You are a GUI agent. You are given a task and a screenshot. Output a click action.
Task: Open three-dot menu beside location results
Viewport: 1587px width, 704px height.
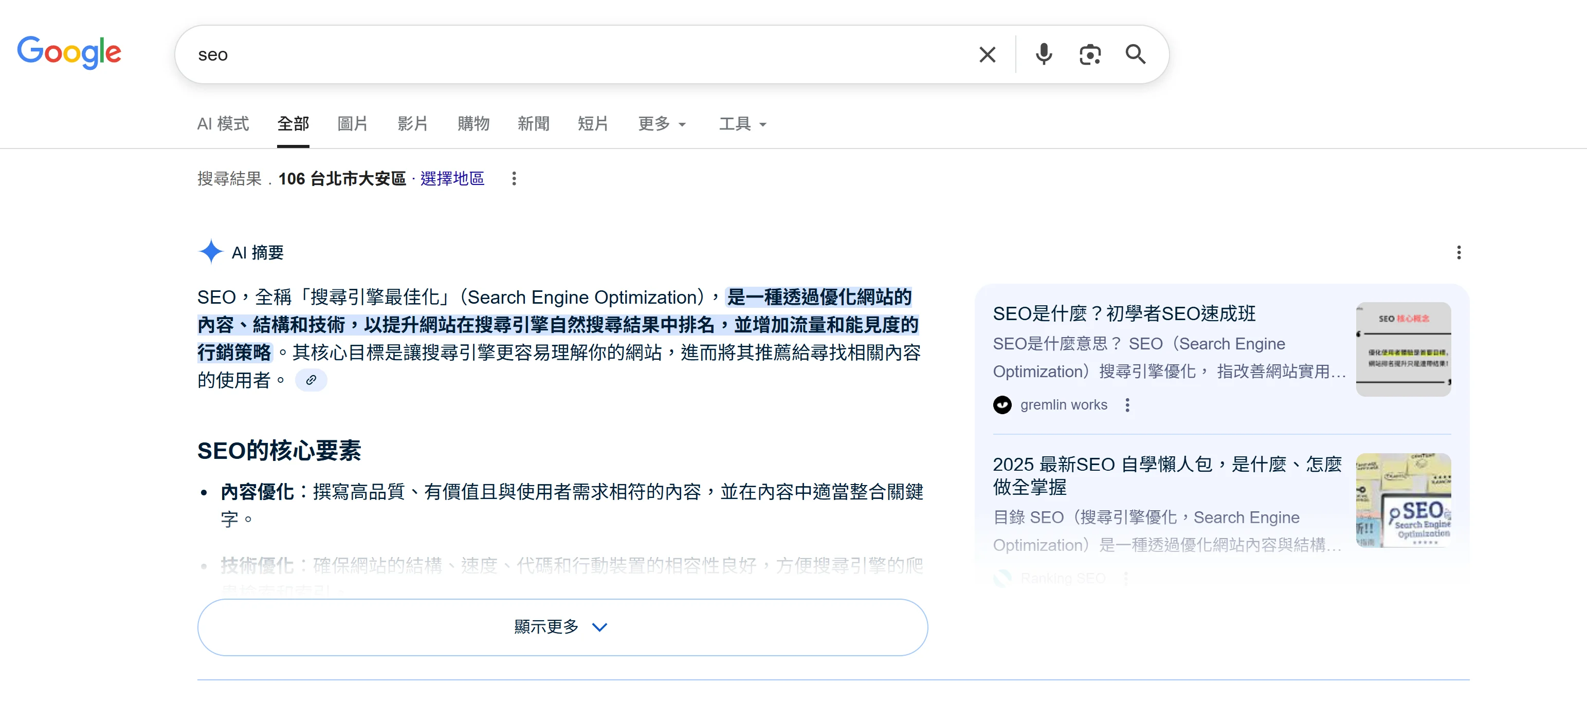(514, 179)
